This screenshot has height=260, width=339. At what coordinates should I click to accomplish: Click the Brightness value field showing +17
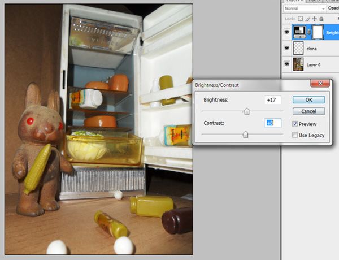click(273, 100)
